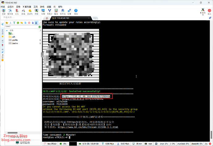Viewport: 213px width, 146px height.
Task: Create a new file in SFTP toolbar
Action: 25,23
